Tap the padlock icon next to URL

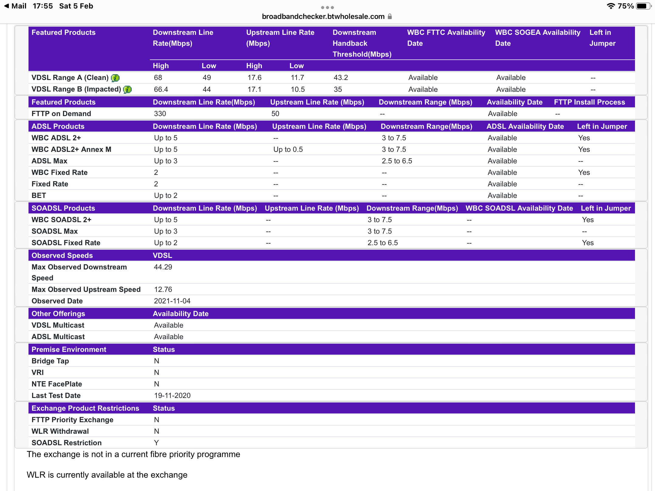[390, 17]
